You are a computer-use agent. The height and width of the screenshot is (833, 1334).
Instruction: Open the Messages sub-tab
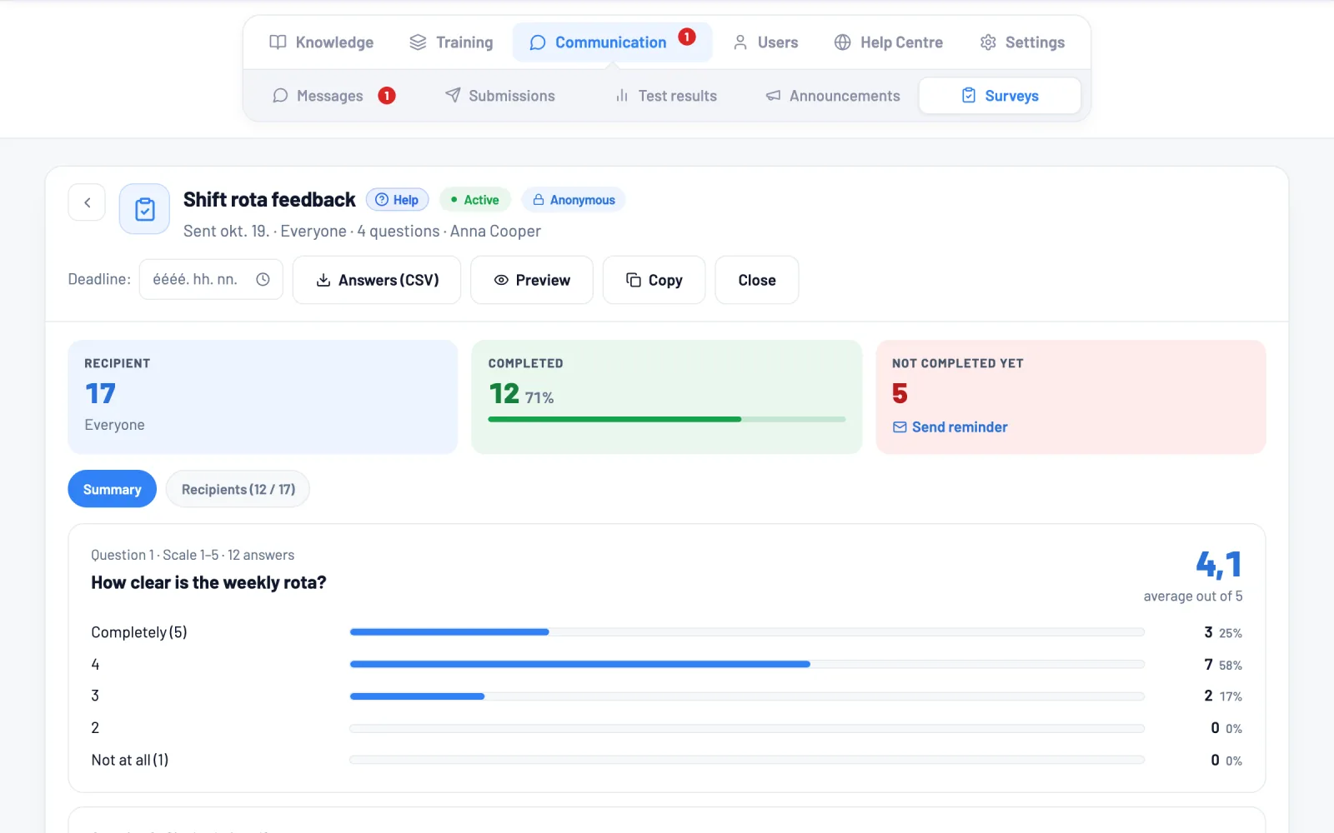click(333, 96)
